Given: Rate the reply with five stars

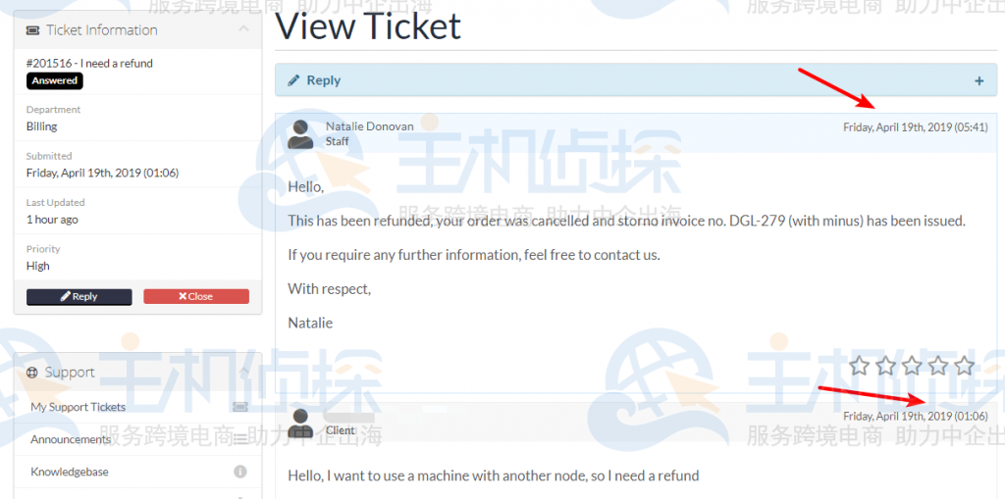Looking at the screenshot, I should tap(964, 366).
